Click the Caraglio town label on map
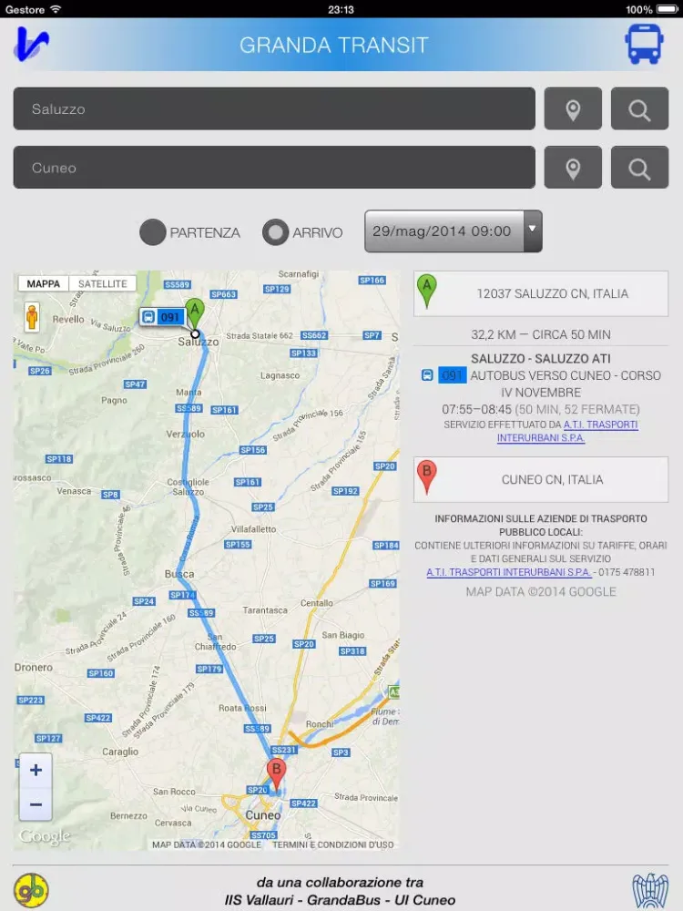The height and width of the screenshot is (911, 683). (120, 752)
